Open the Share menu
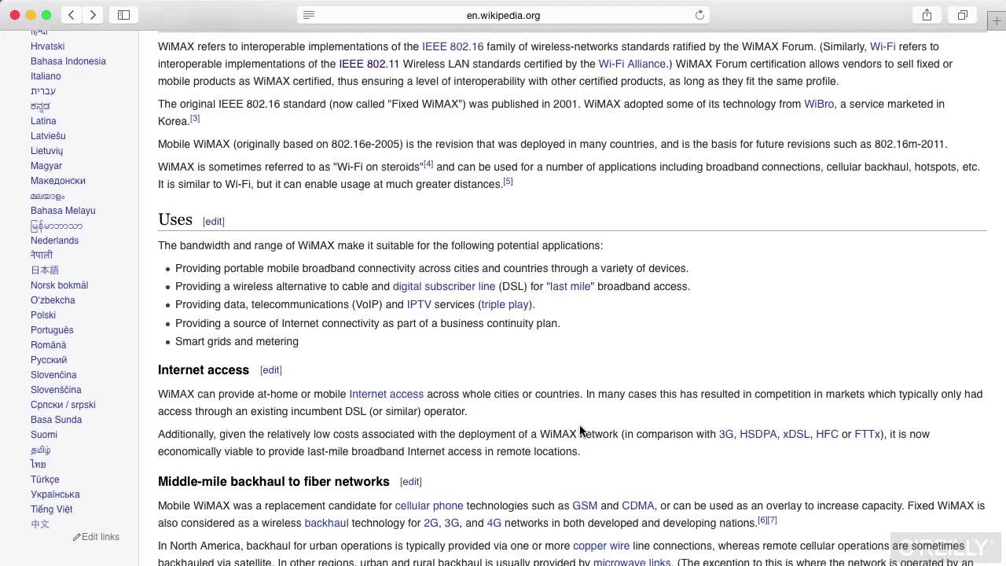The width and height of the screenshot is (1006, 566). coord(927,15)
